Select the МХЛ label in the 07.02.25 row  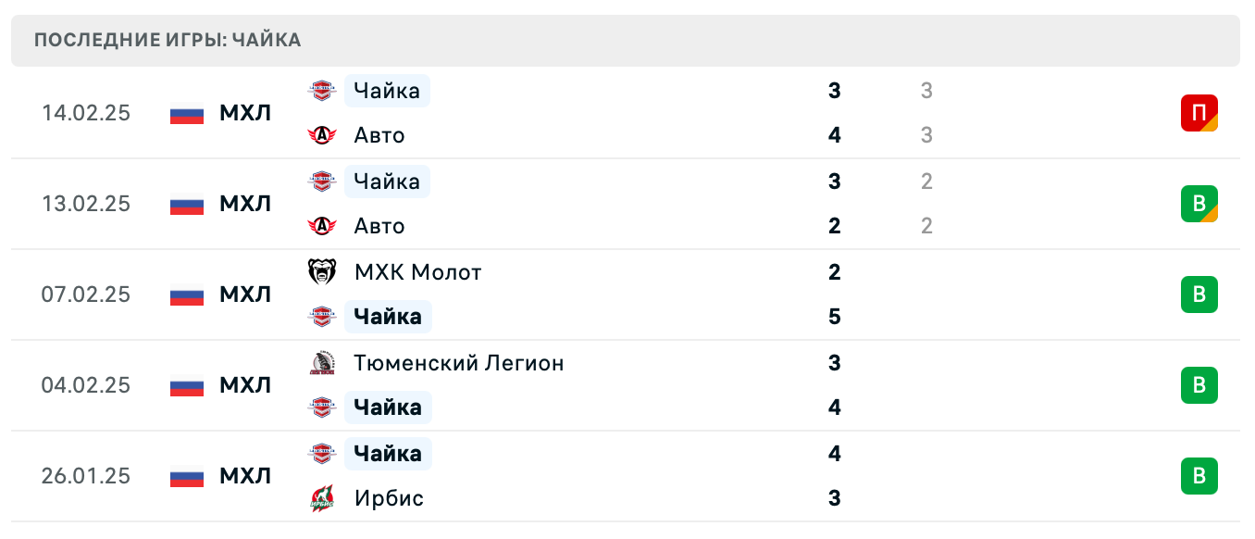245,295
